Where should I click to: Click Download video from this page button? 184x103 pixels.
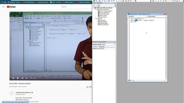click(x=14, y=102)
